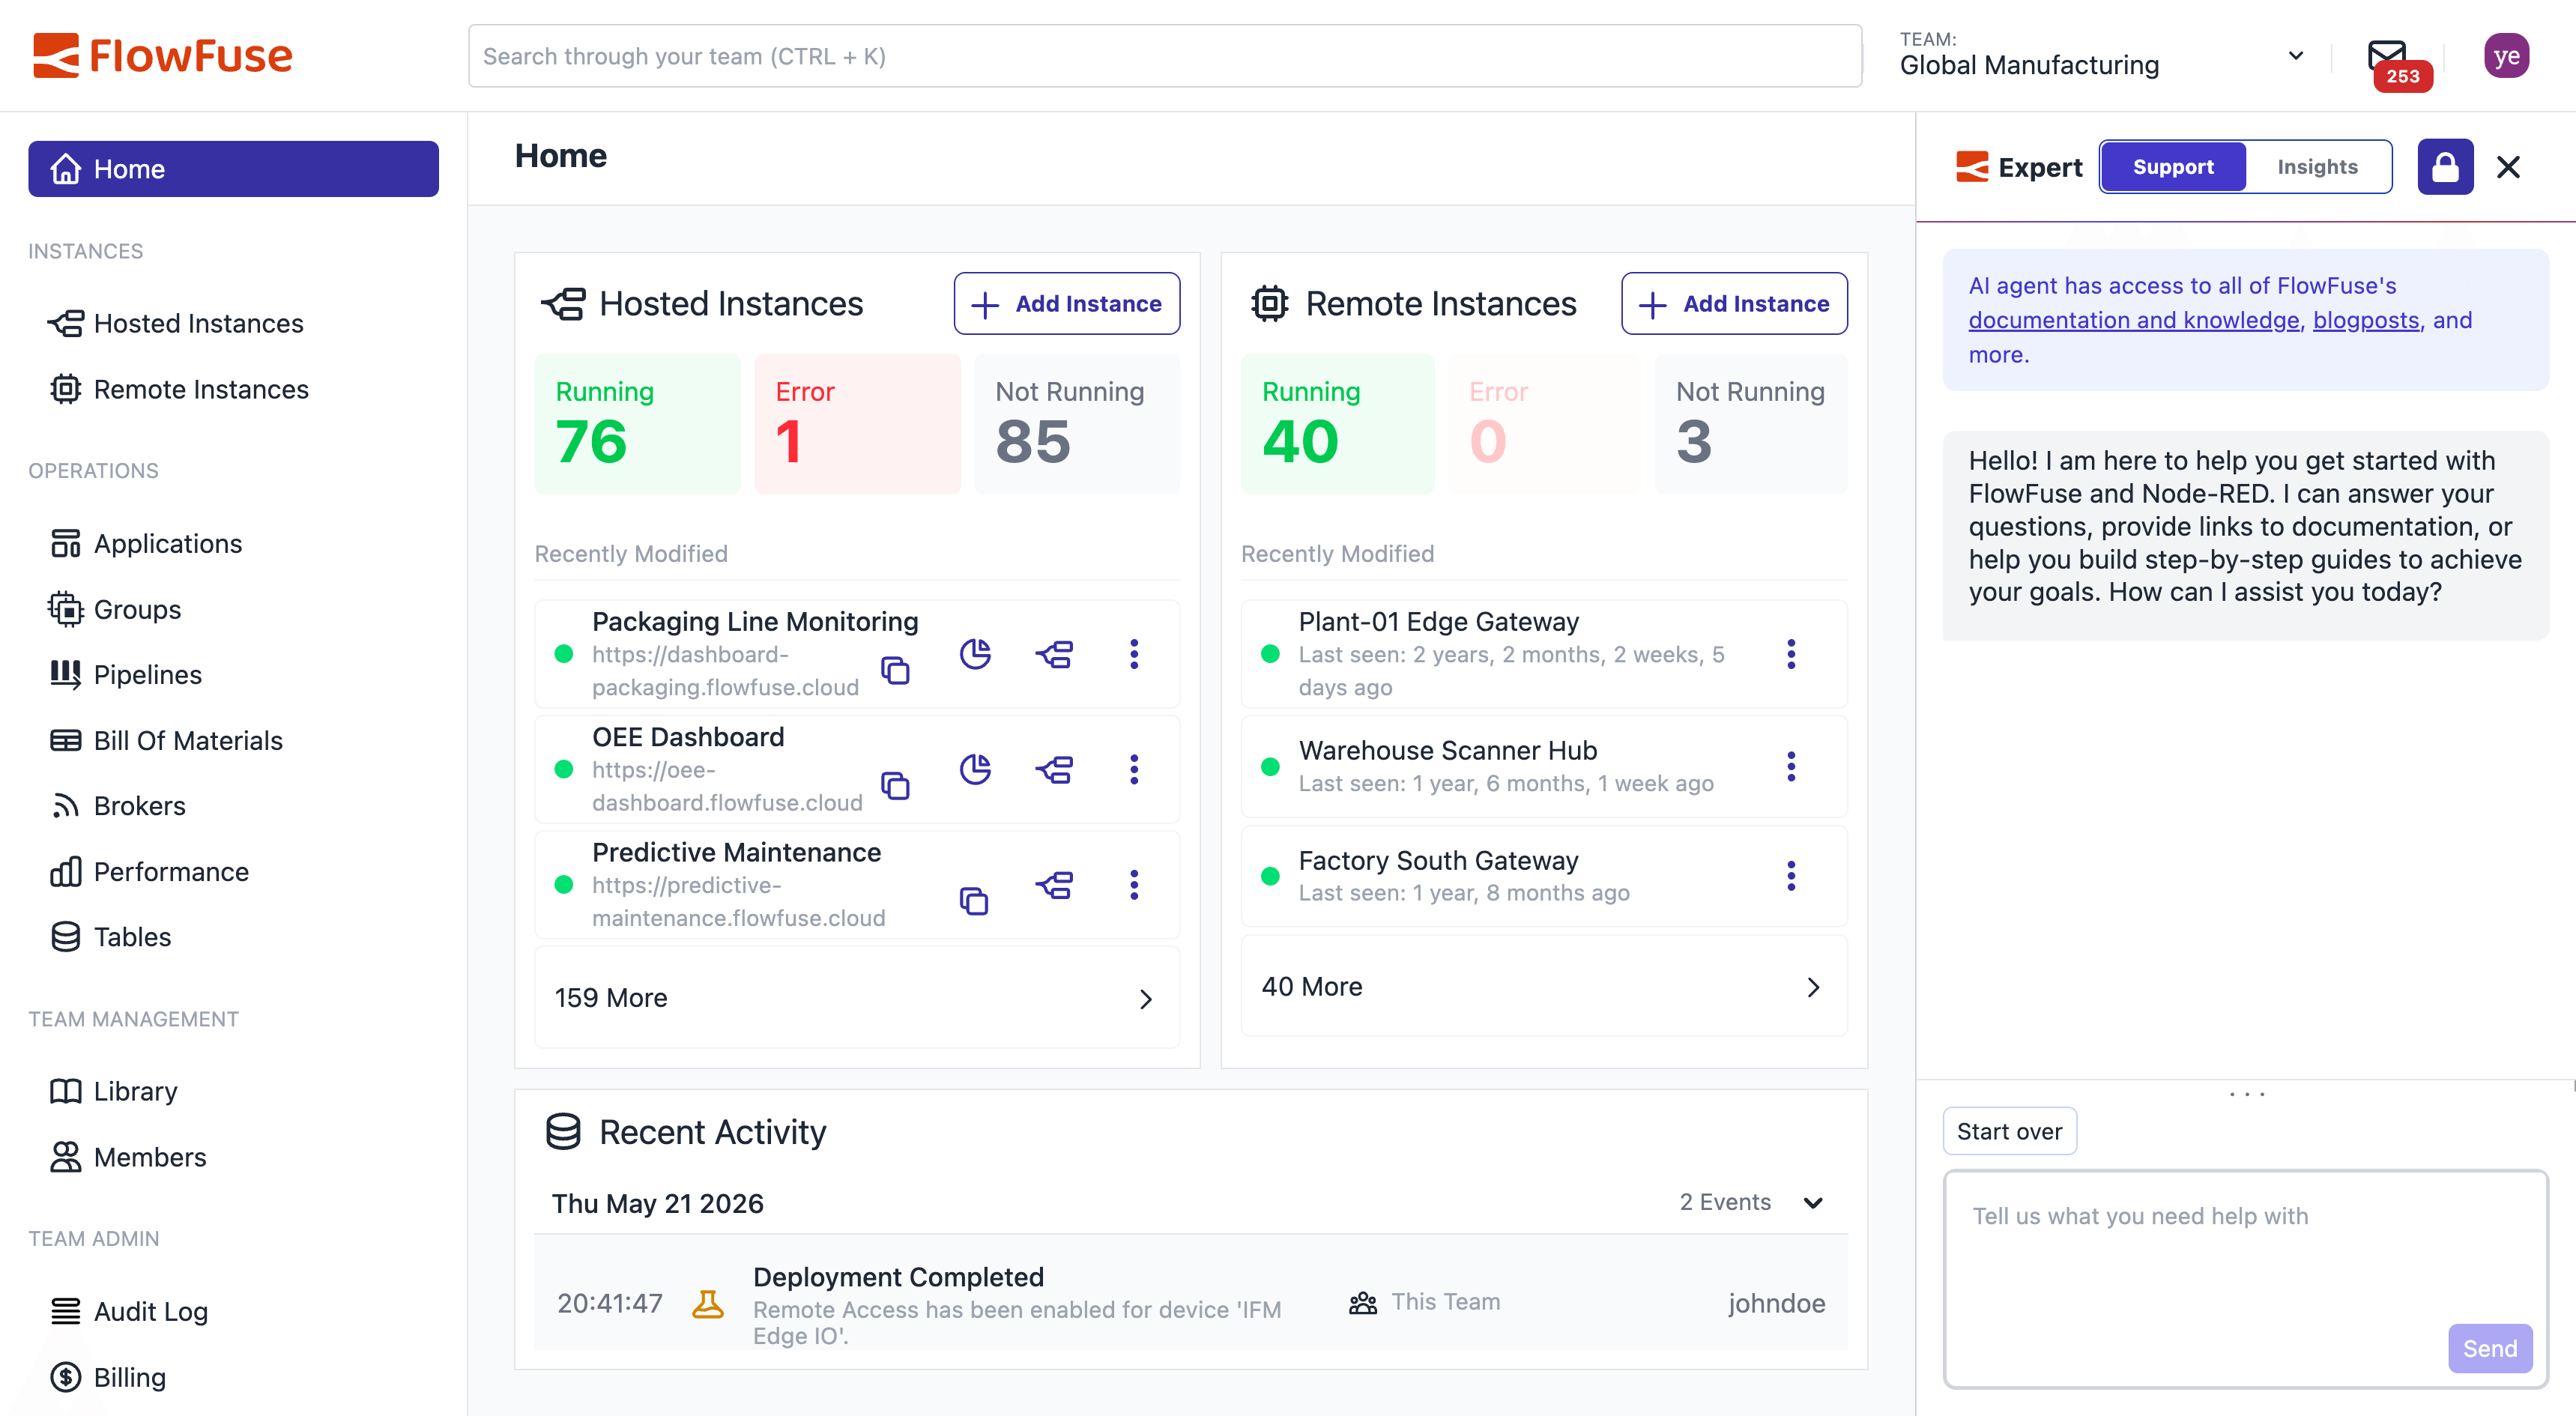This screenshot has width=2576, height=1416.
Task: Open kebab menu for Factory South Gateway
Action: click(x=1790, y=876)
